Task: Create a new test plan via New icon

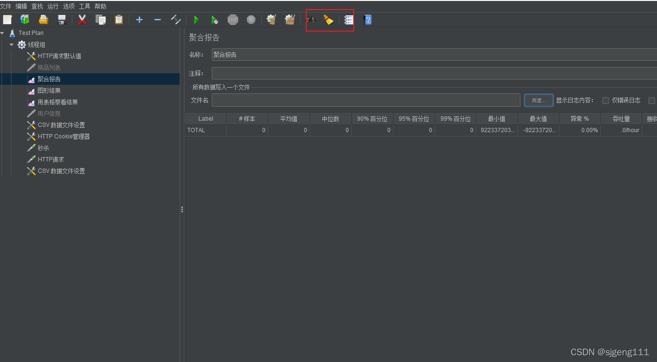Action: 7,20
